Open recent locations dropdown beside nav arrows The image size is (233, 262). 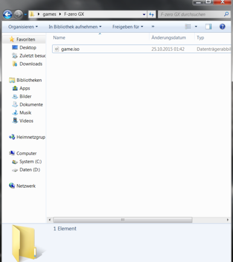[x=25, y=14]
